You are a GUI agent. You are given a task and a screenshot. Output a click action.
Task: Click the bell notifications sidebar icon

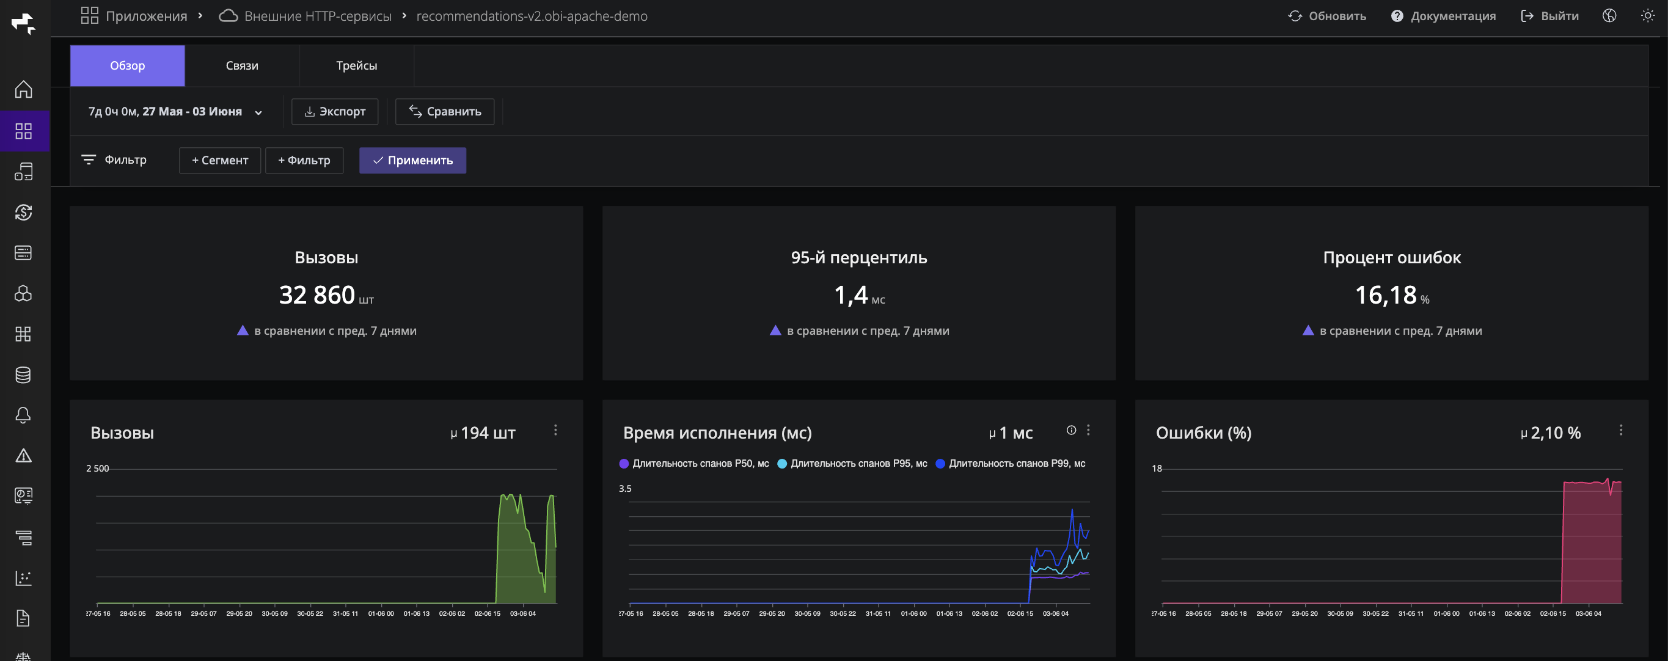[x=23, y=415]
